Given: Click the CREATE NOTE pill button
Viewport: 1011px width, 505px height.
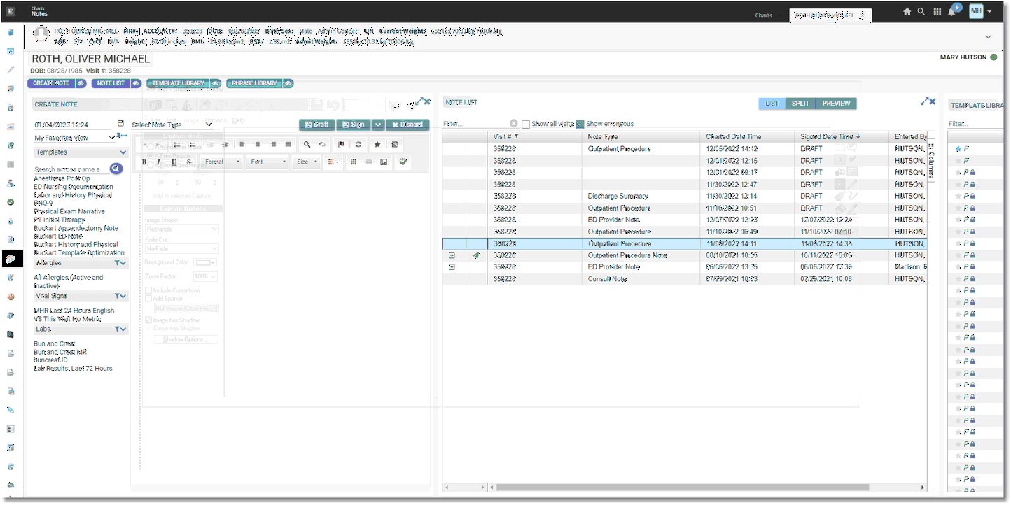Looking at the screenshot, I should [x=51, y=83].
